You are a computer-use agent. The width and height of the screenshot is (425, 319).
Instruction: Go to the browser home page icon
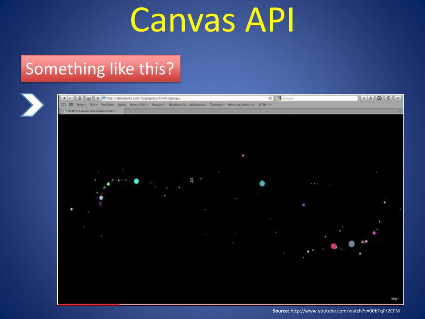pos(79,98)
